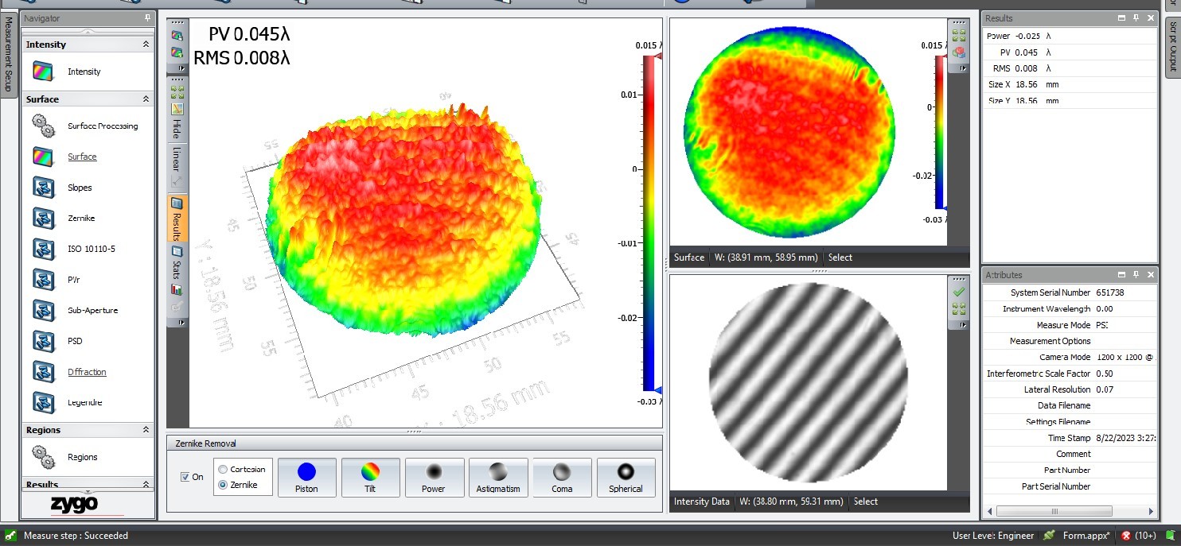Open the PVr analysis icon
Viewport: 1181px width, 546px height.
(43, 279)
